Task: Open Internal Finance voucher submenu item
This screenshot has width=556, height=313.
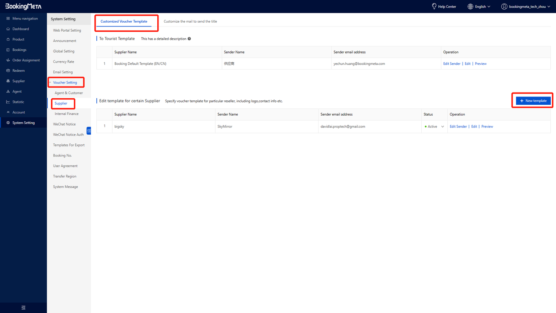Action: point(66,114)
